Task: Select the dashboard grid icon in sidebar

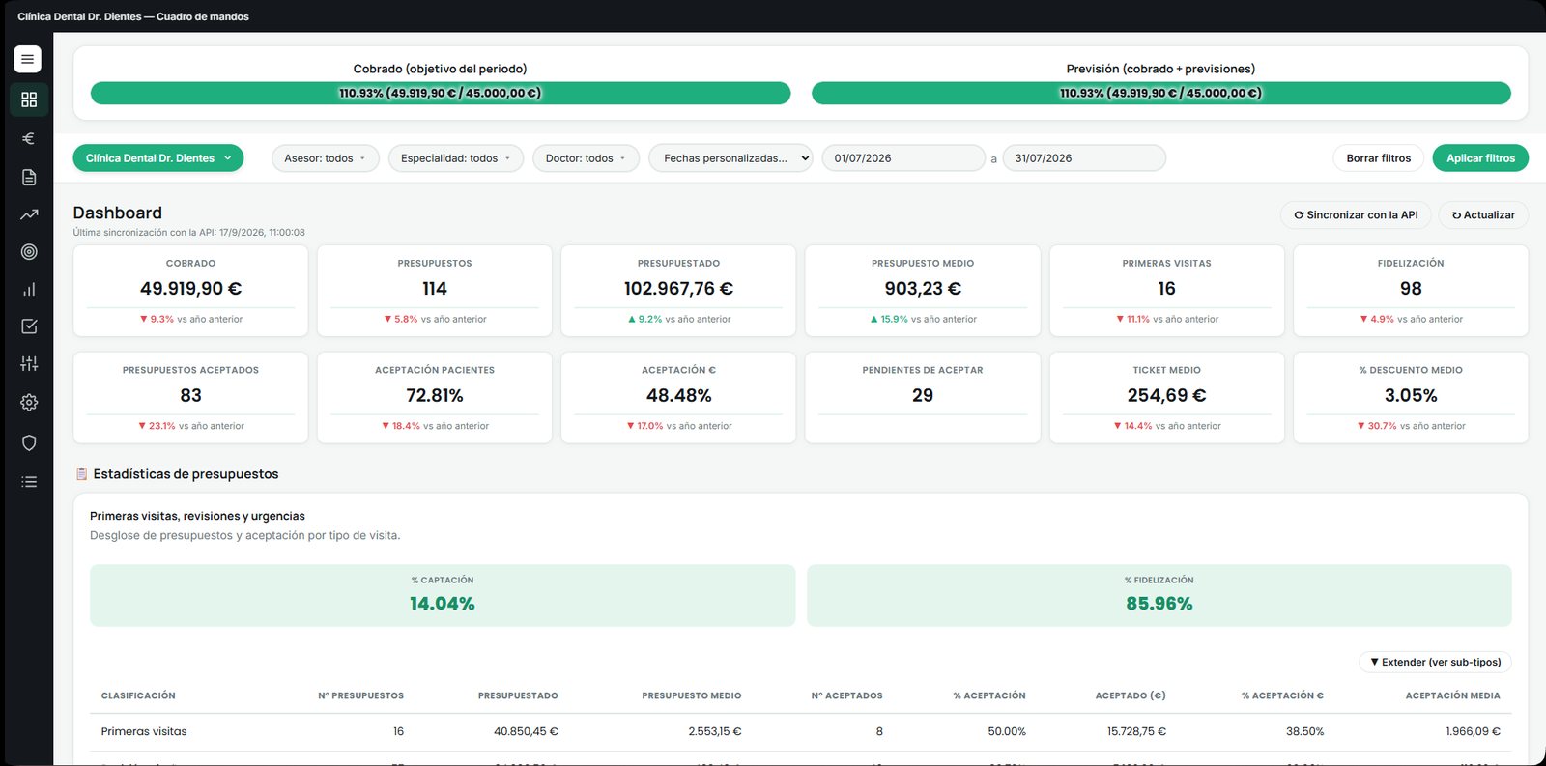Action: [29, 99]
